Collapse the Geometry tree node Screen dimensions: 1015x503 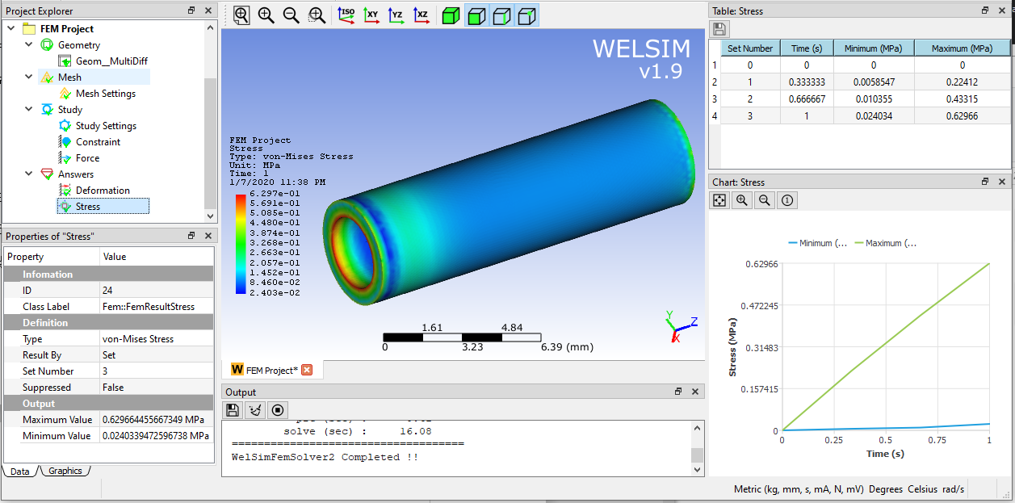[29, 44]
